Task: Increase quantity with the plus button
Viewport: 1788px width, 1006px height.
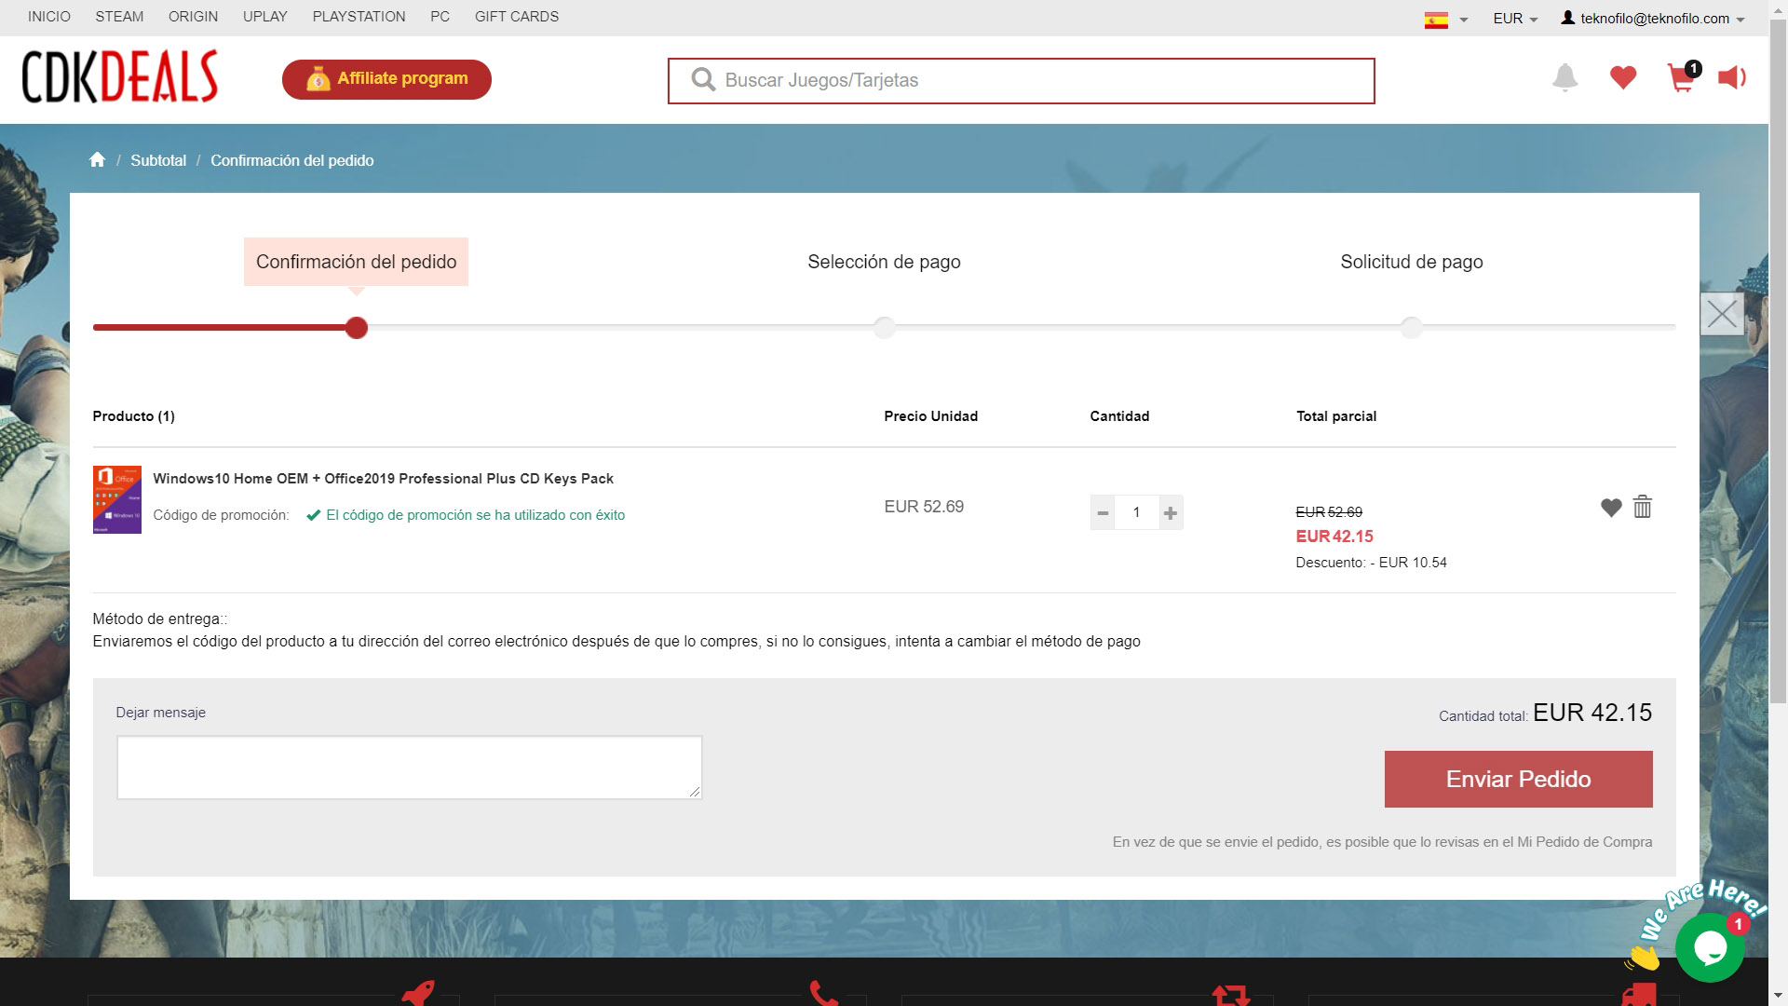Action: point(1171,512)
